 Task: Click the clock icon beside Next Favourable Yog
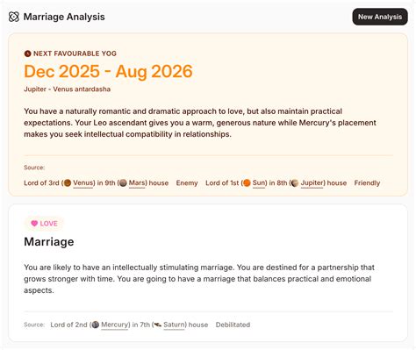(x=27, y=54)
